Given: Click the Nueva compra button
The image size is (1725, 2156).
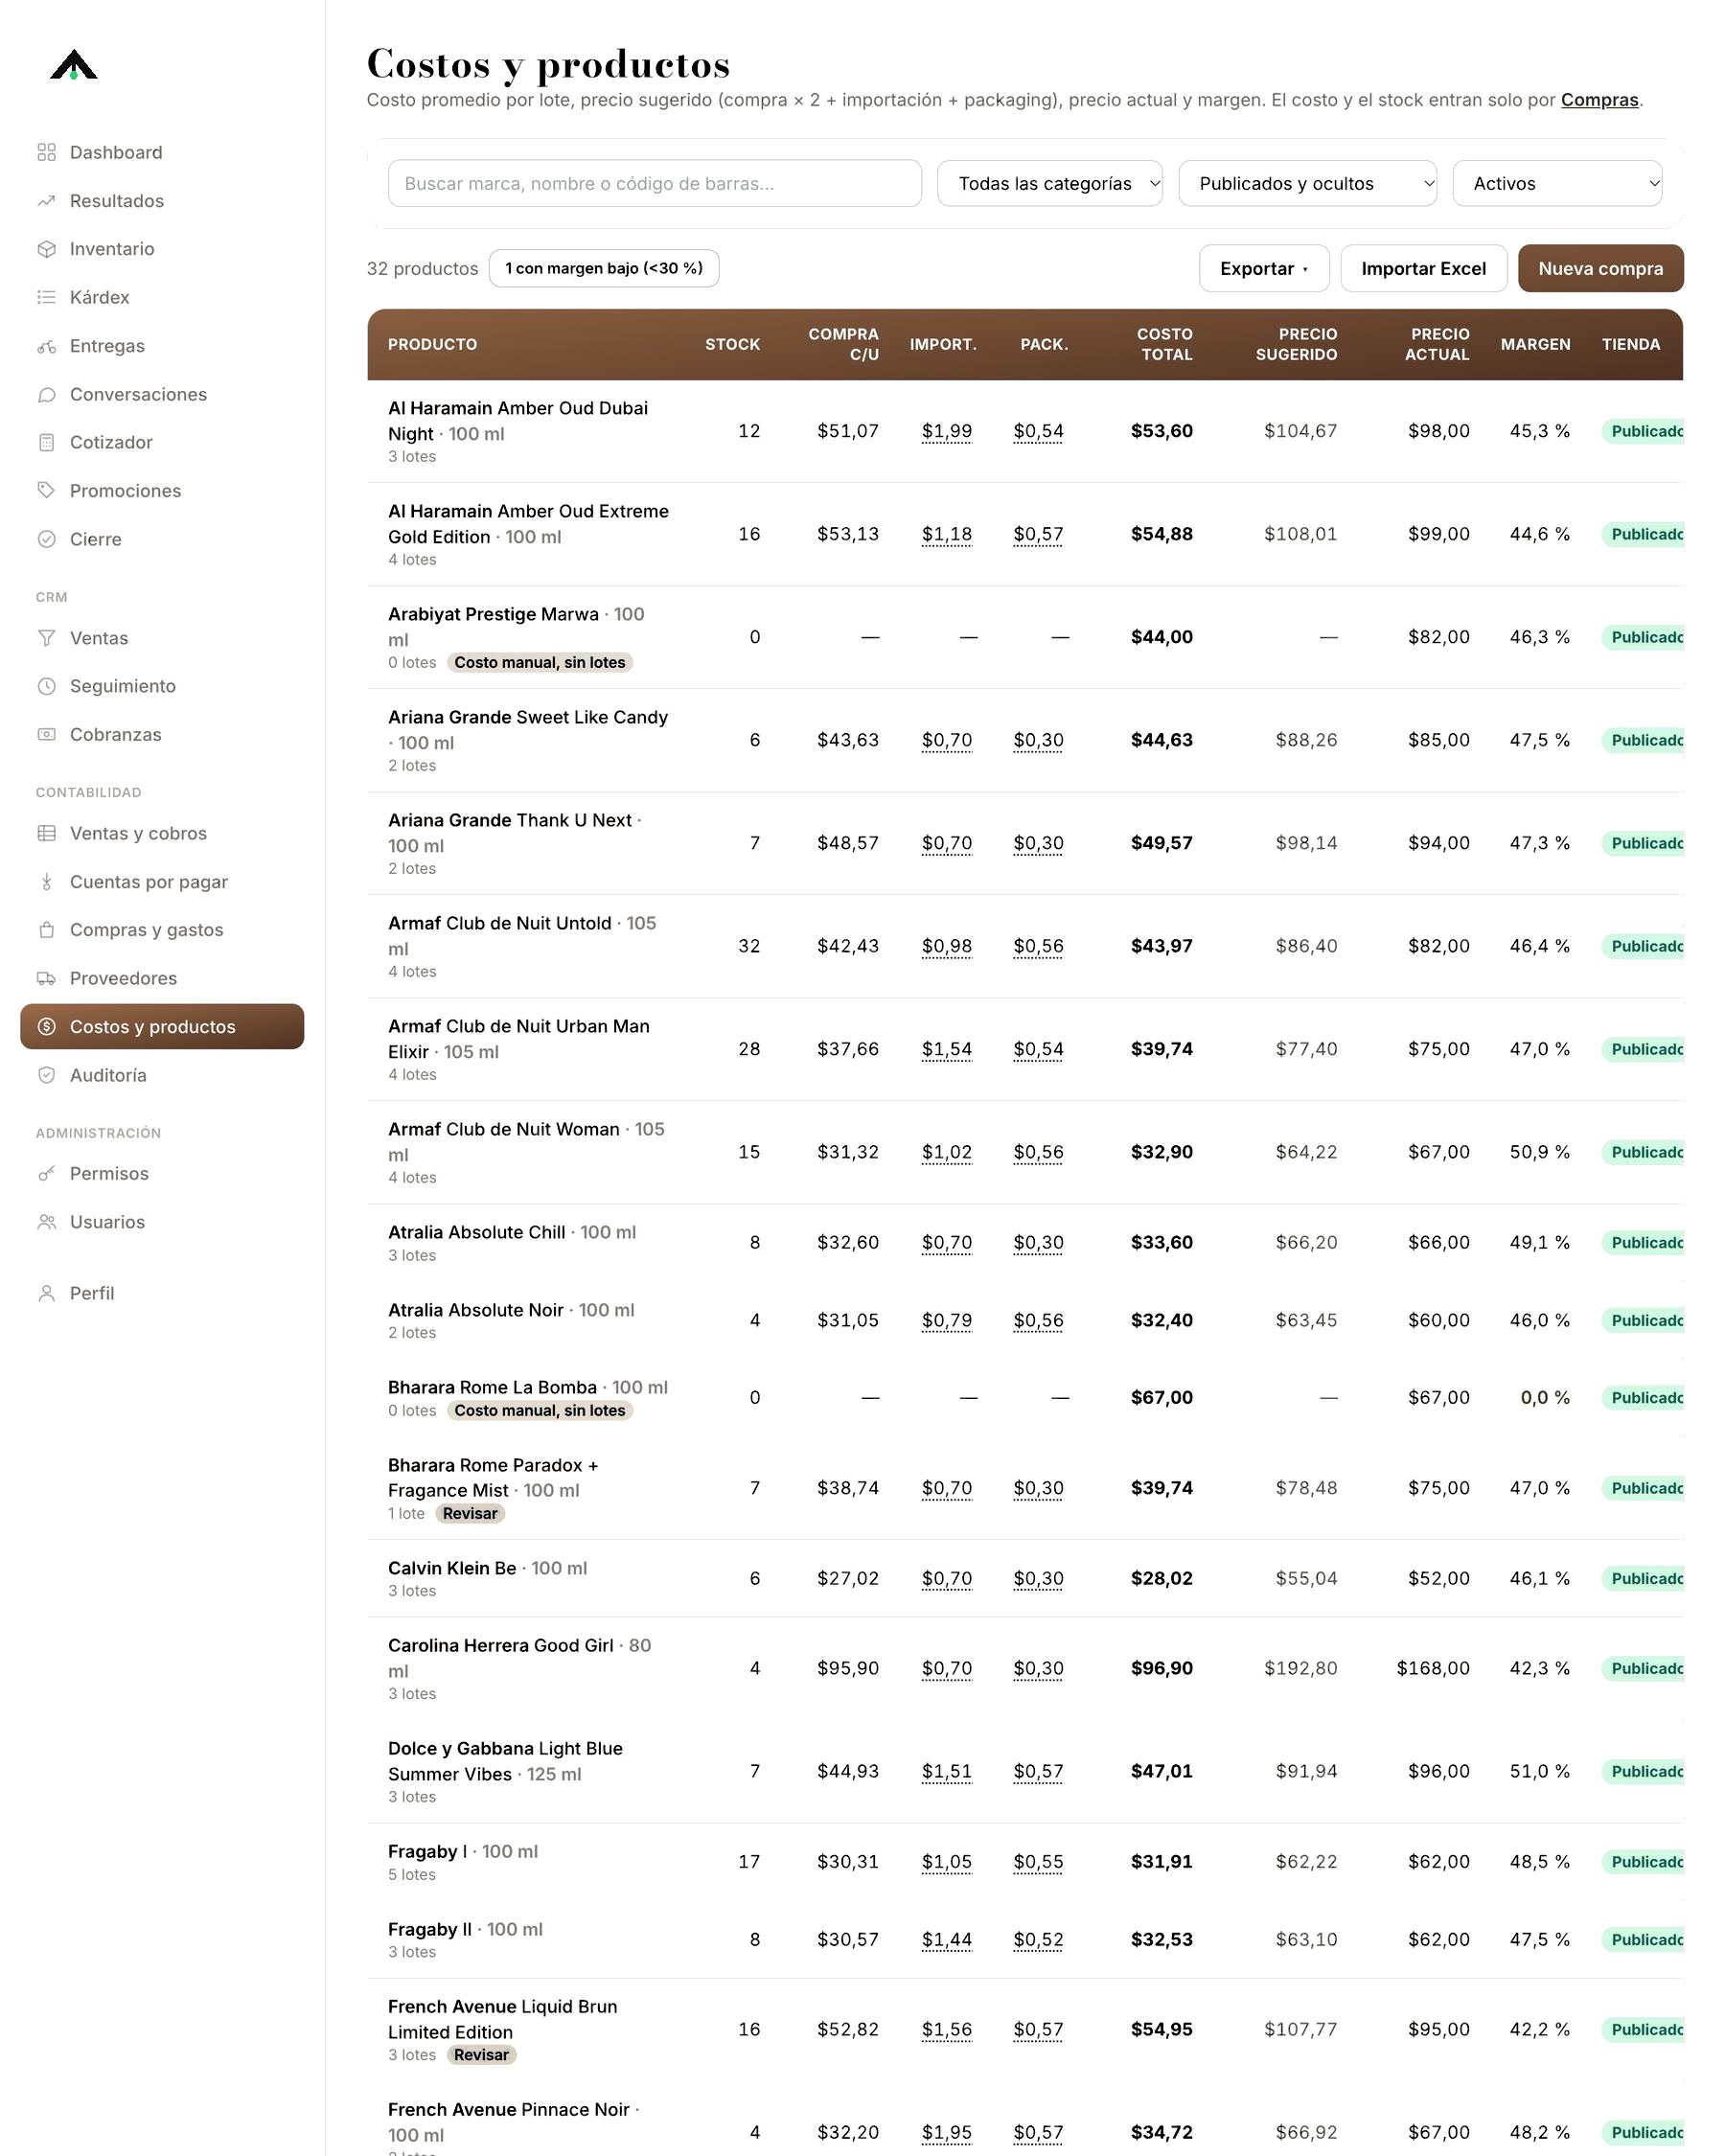Looking at the screenshot, I should pos(1600,268).
